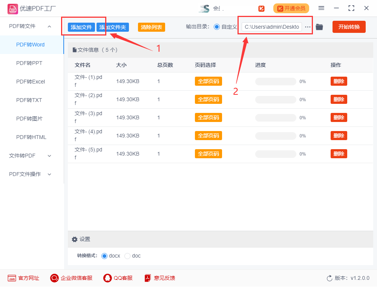Click the 添加文件 button
The height and width of the screenshot is (287, 377).
[81, 27]
